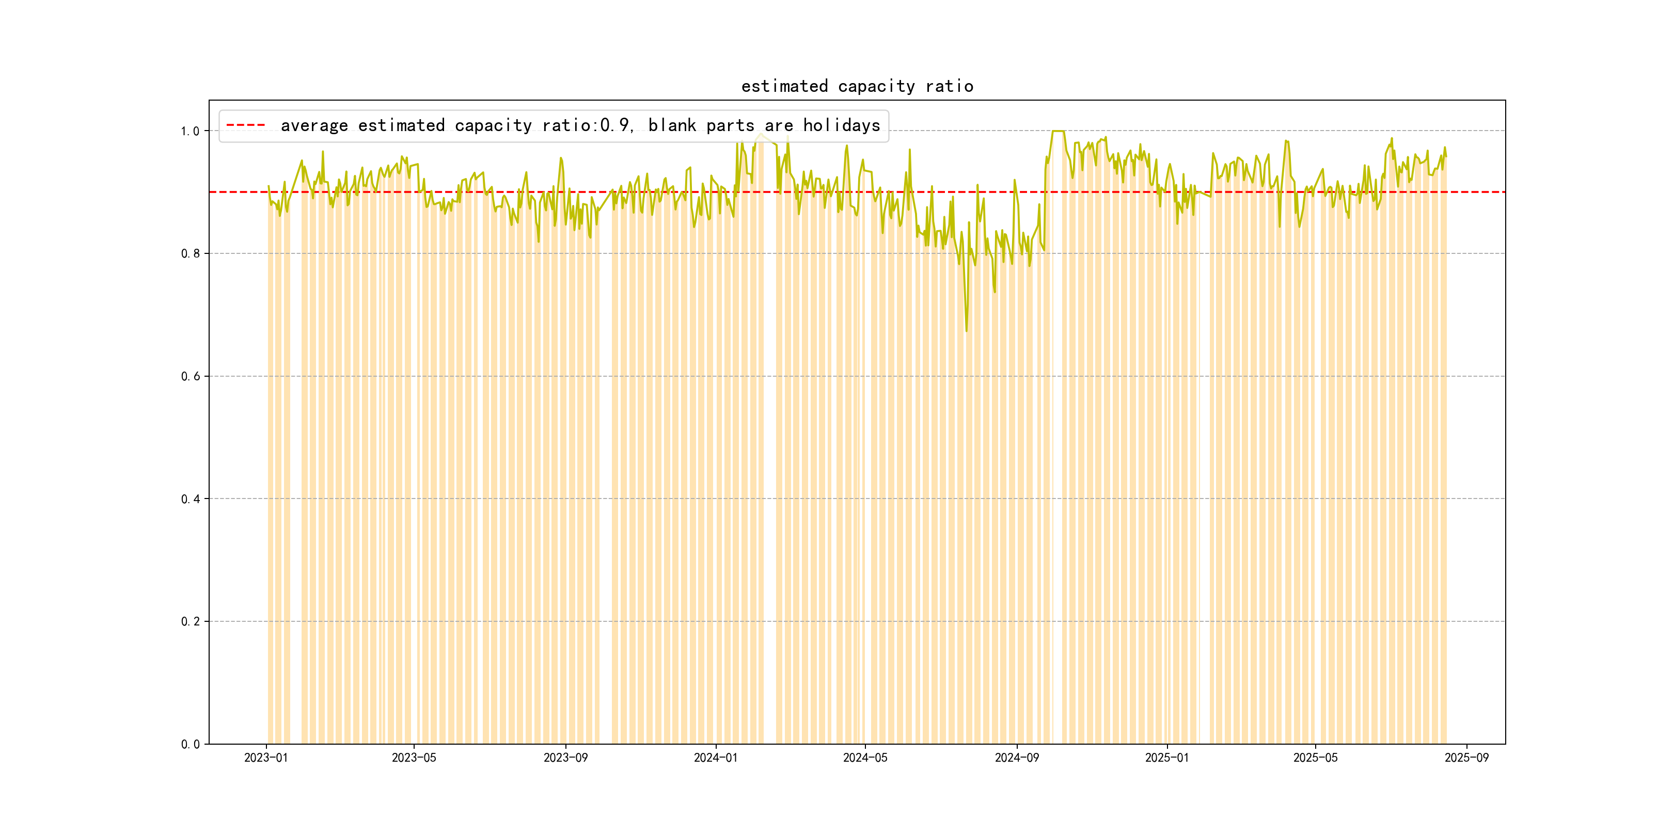
Task: Click the 2023-09 x-axis tick label
Action: (x=565, y=758)
